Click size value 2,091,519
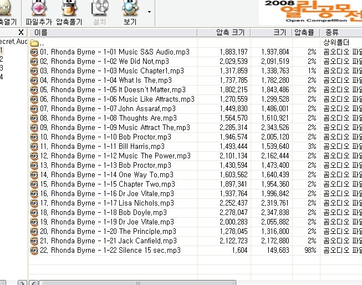The width and height of the screenshot is (362, 285). 275,62
